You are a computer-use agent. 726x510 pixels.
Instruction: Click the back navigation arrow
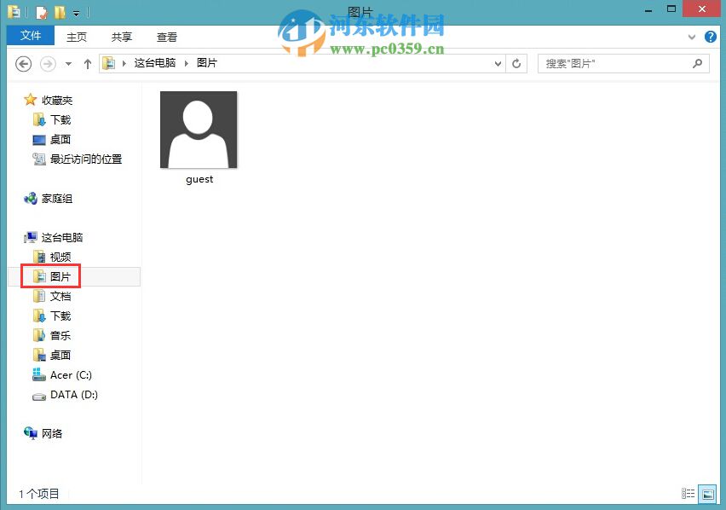point(23,63)
